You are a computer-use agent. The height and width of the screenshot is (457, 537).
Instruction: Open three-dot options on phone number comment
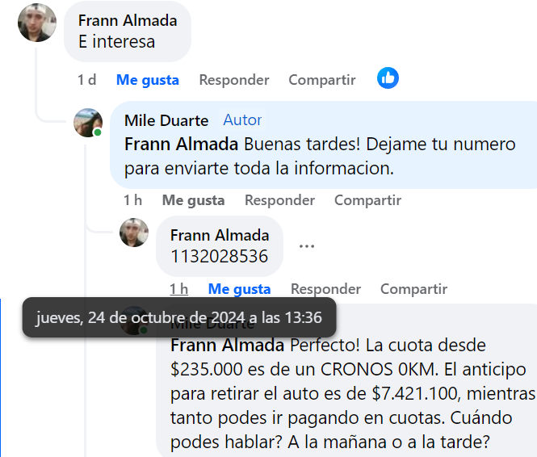point(306,246)
